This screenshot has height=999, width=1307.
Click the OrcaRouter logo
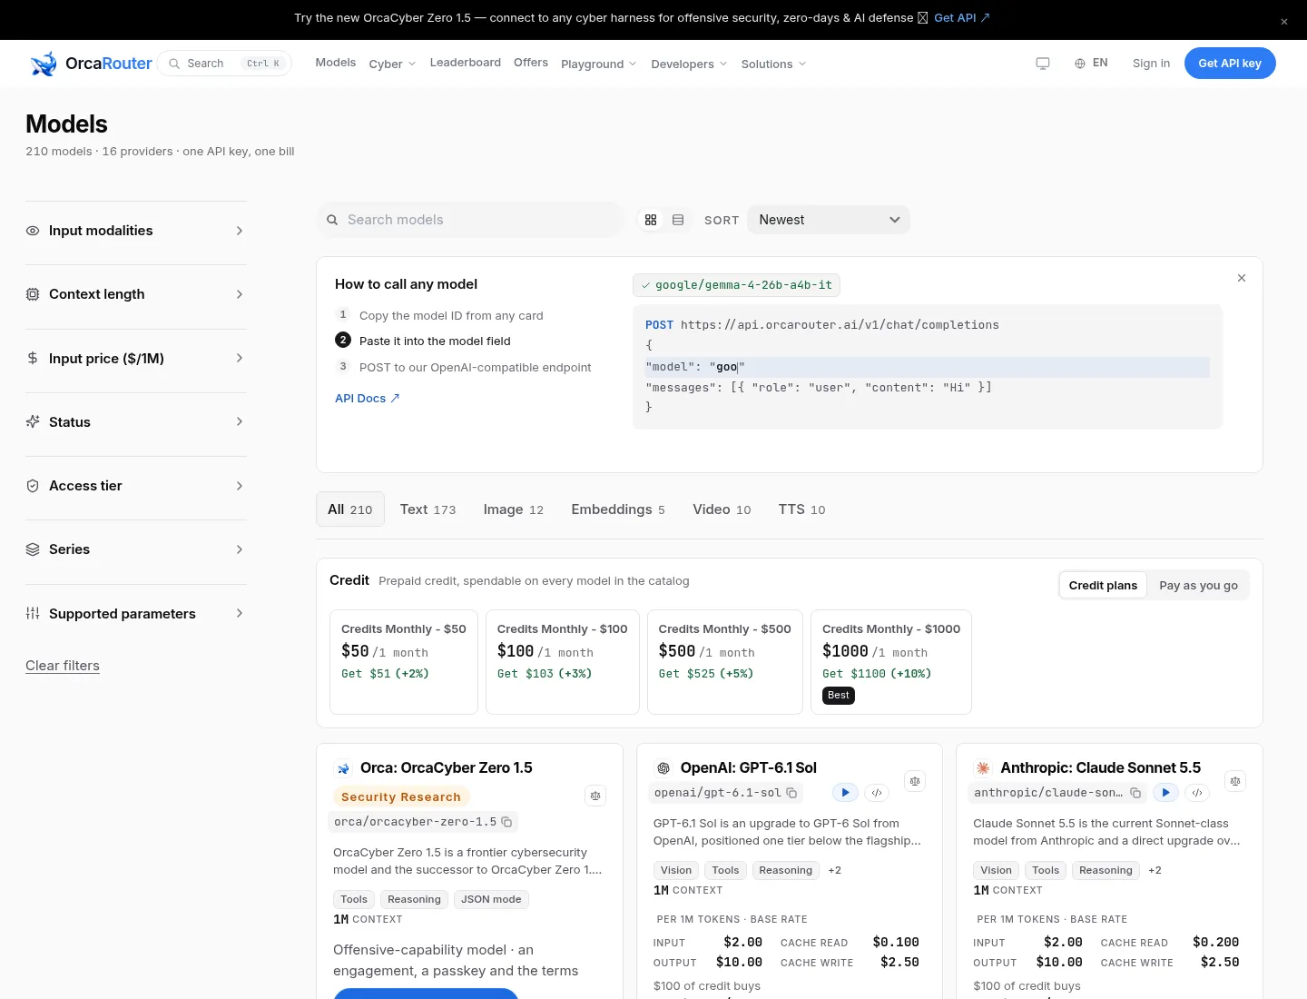click(x=91, y=64)
